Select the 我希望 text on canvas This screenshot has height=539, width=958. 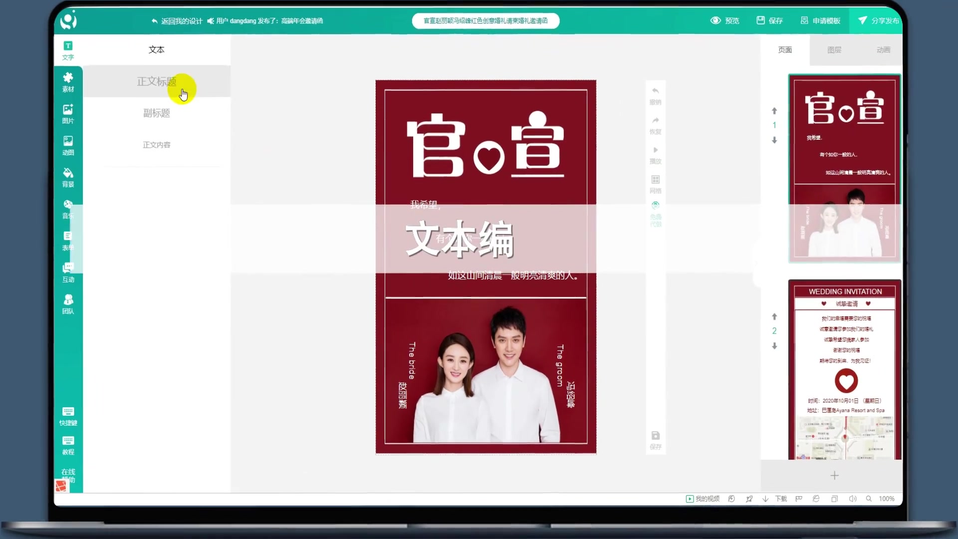[425, 205]
